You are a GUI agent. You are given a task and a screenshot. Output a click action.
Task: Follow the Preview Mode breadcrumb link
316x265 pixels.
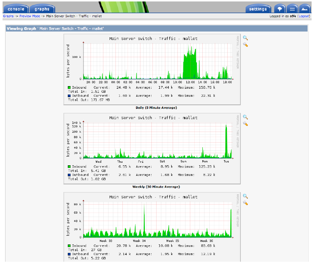(x=30, y=16)
